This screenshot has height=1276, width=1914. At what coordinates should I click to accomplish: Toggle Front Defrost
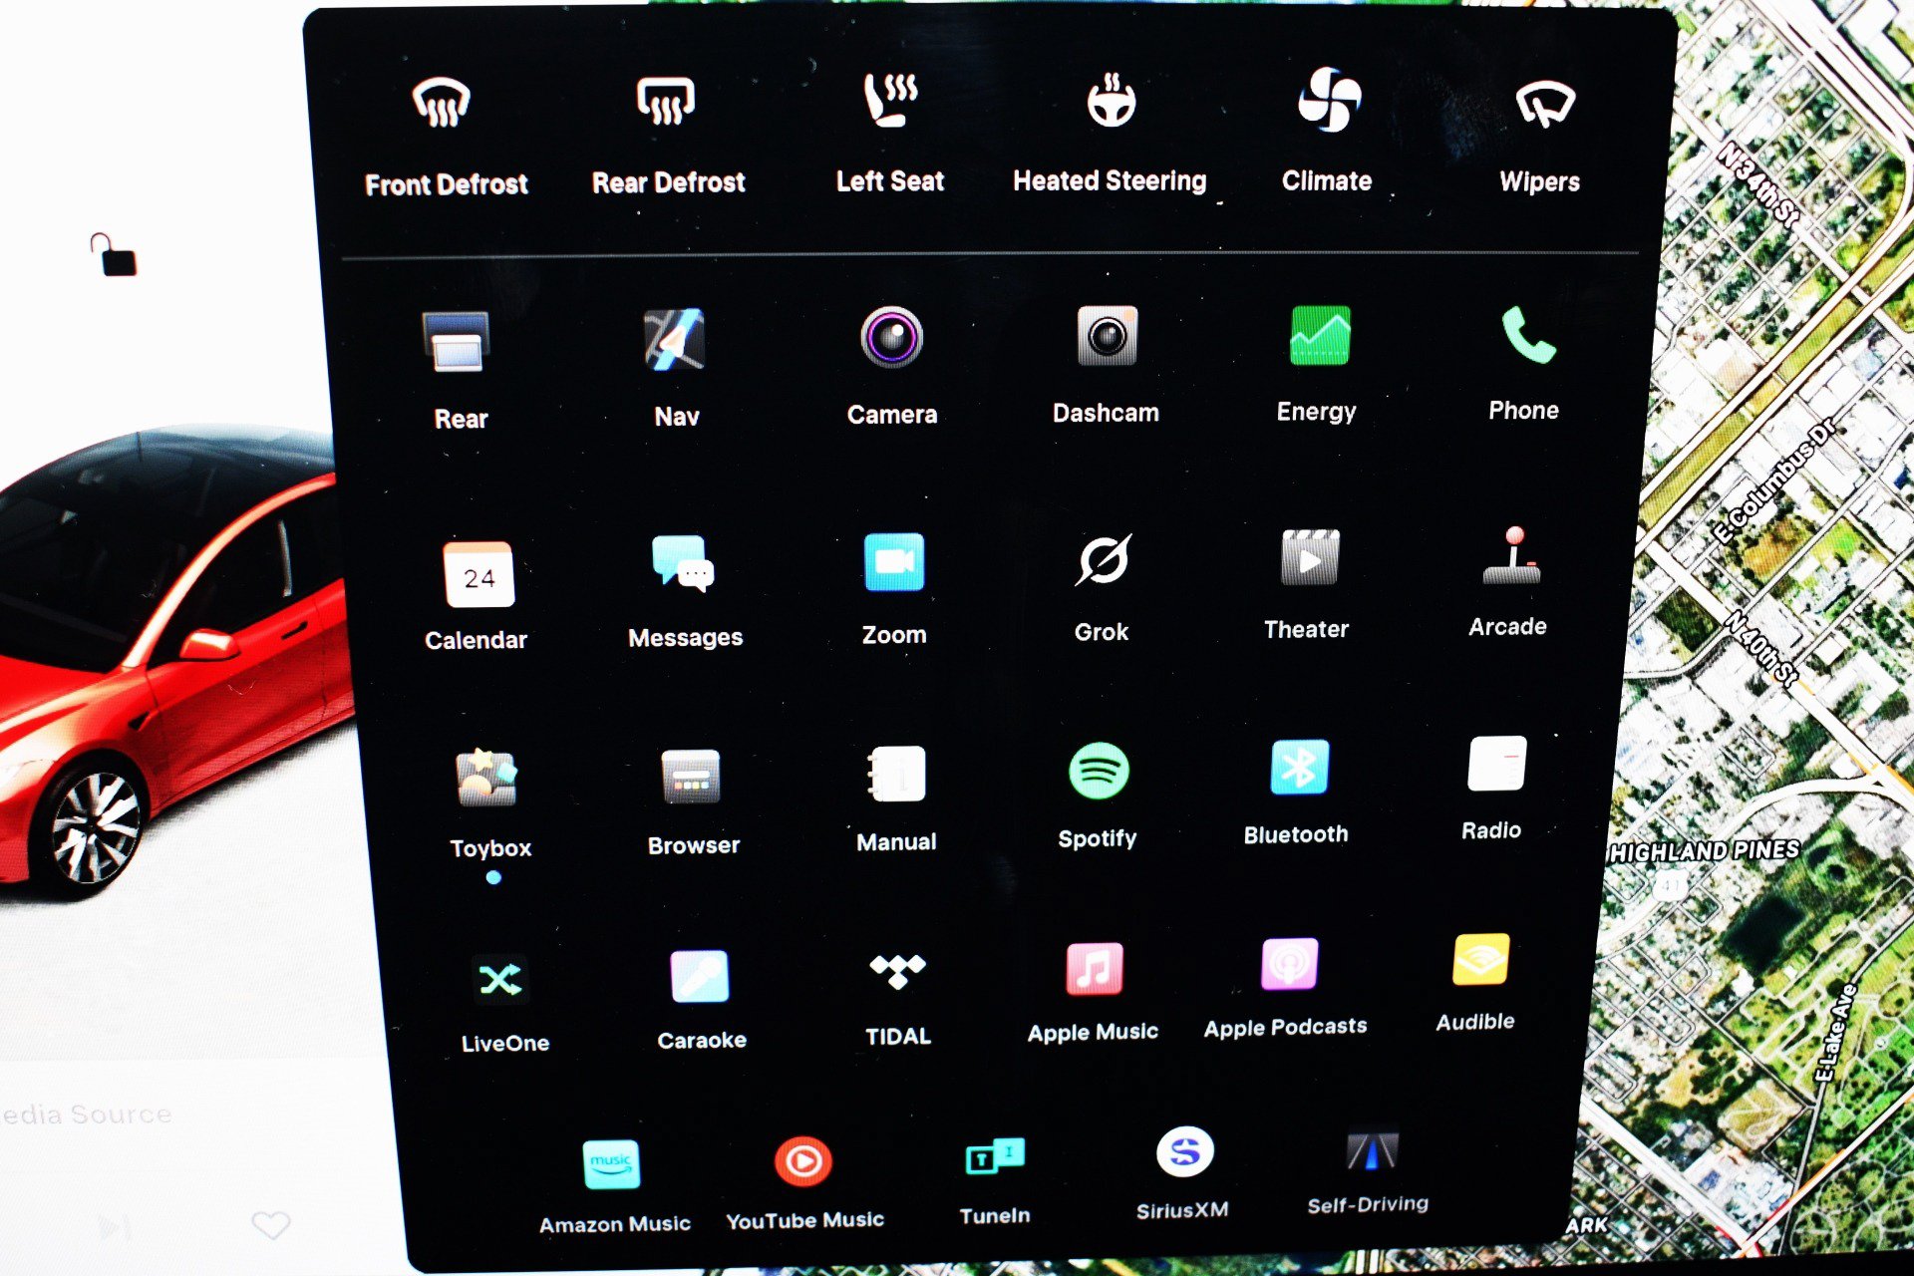[x=445, y=135]
